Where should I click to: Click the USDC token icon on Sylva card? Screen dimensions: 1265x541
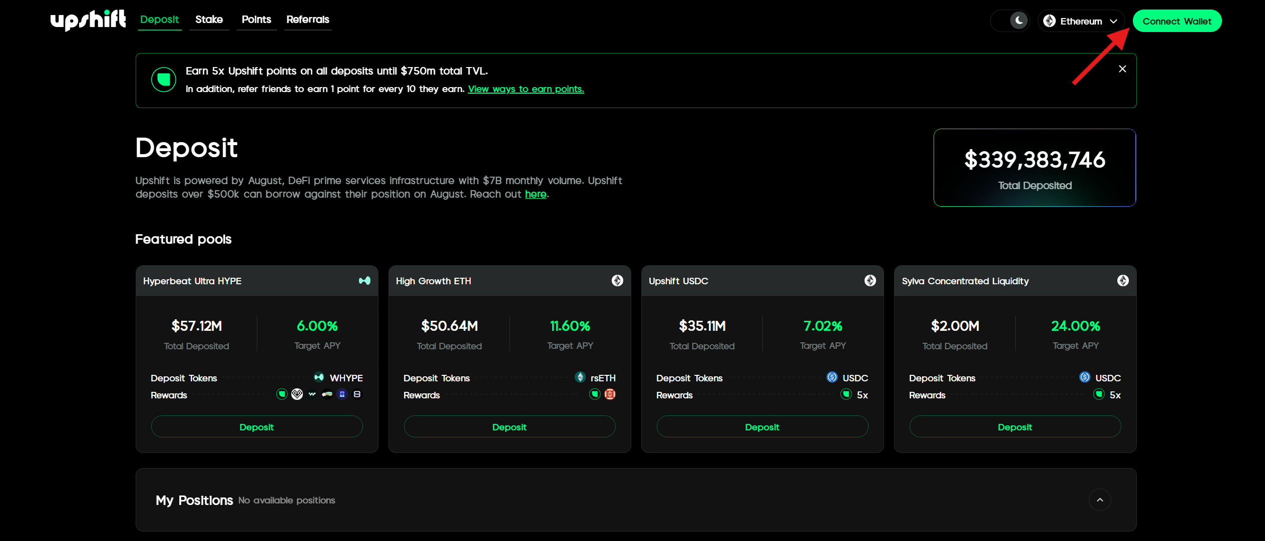(1085, 377)
